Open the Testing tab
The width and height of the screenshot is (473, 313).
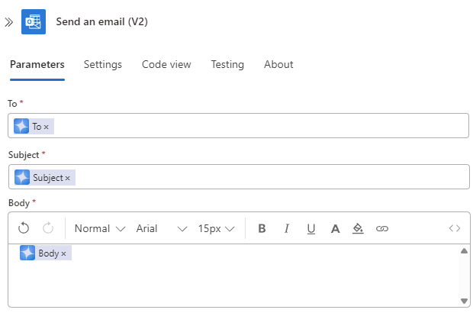click(x=227, y=64)
